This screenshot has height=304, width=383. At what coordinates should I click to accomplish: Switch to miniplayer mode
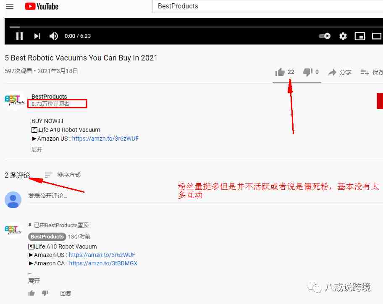pos(360,36)
